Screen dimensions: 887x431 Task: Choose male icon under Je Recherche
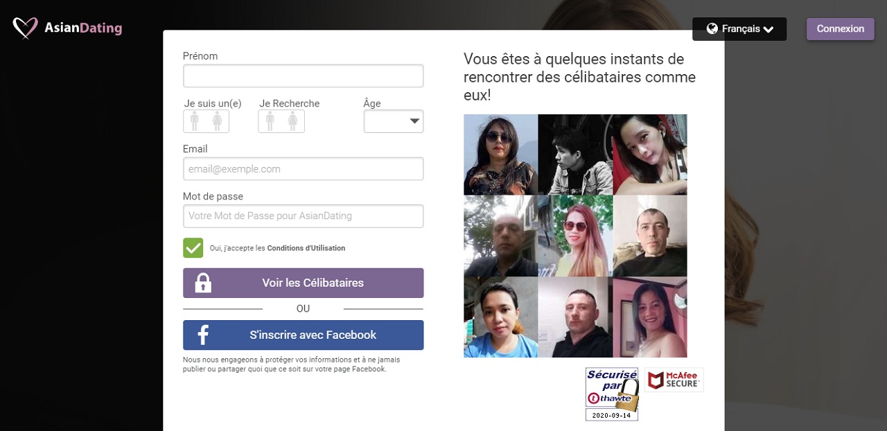click(270, 121)
